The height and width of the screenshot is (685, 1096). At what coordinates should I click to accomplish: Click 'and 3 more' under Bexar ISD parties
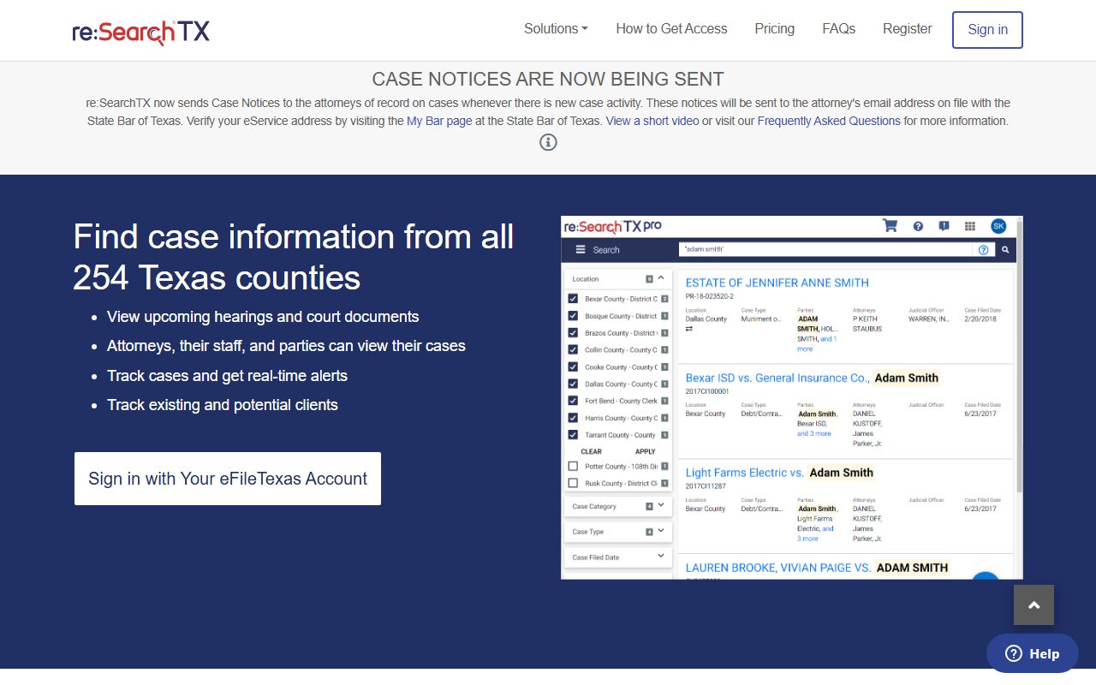coord(813,433)
